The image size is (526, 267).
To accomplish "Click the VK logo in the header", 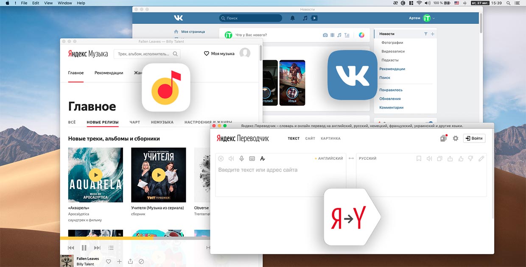I will [178, 18].
